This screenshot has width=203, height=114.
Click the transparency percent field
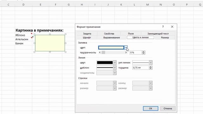click(x=135, y=53)
